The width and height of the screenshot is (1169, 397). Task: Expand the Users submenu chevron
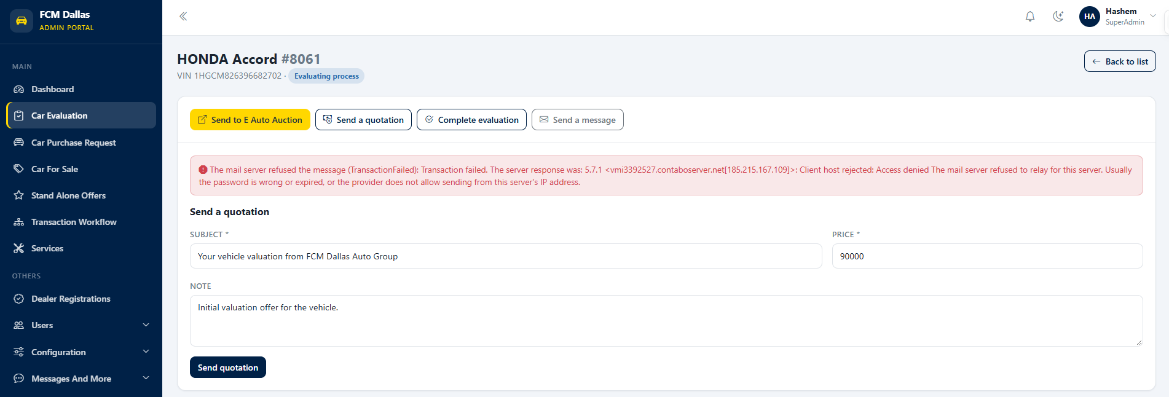pyautogui.click(x=146, y=325)
